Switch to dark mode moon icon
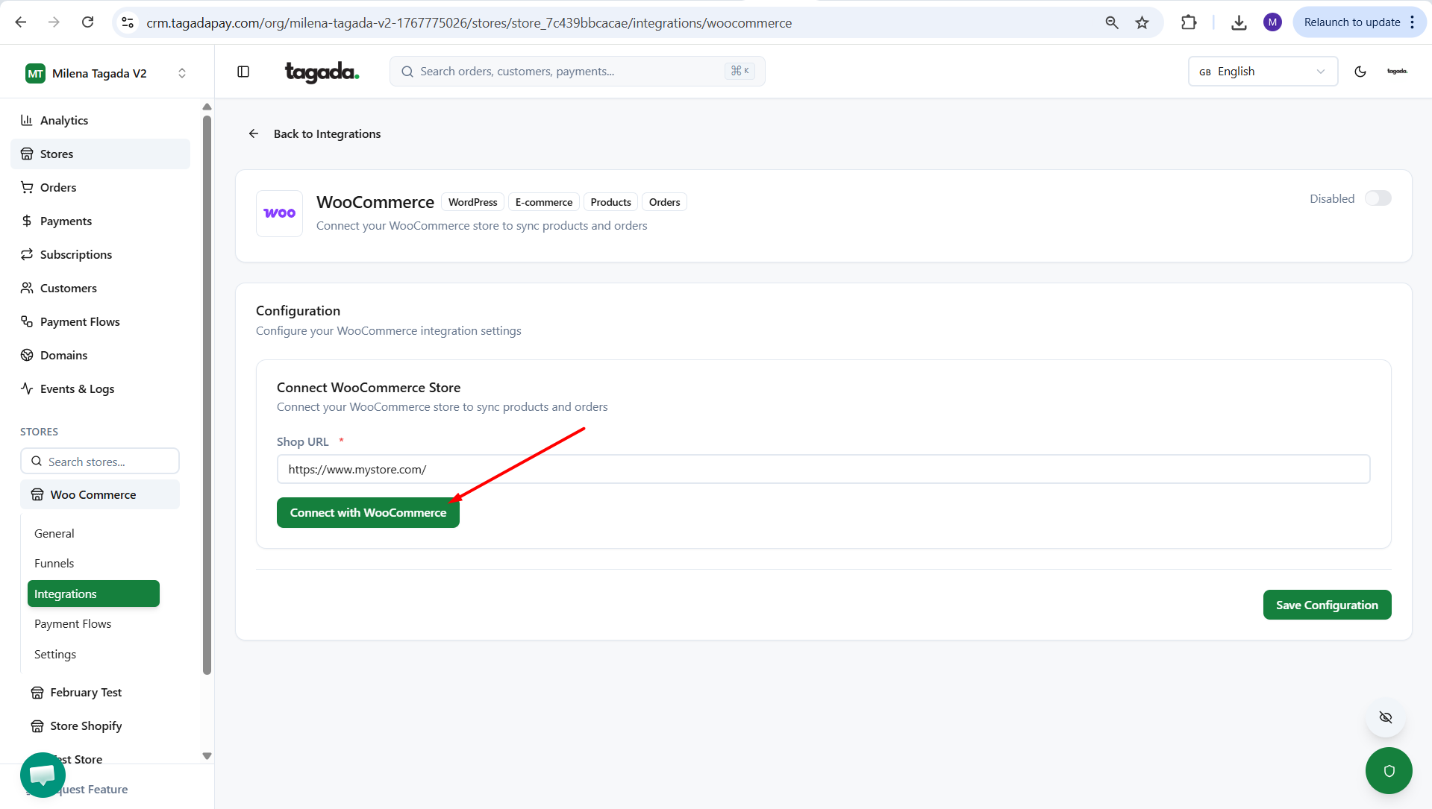This screenshot has height=809, width=1432. pyautogui.click(x=1360, y=72)
